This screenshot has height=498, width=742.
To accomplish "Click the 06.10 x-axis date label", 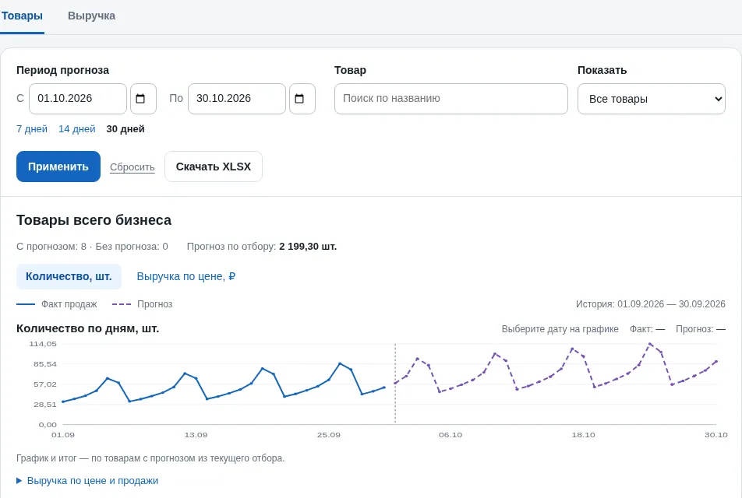I will point(450,435).
